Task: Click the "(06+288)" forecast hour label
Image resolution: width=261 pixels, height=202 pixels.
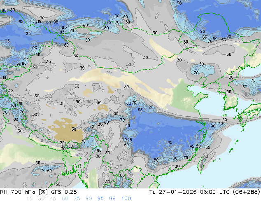Action: (247, 192)
